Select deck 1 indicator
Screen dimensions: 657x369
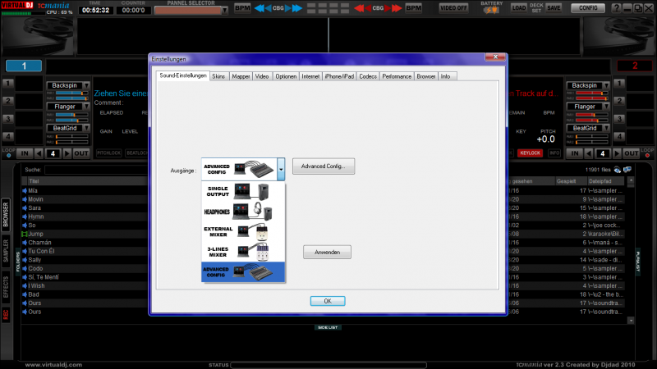24,66
